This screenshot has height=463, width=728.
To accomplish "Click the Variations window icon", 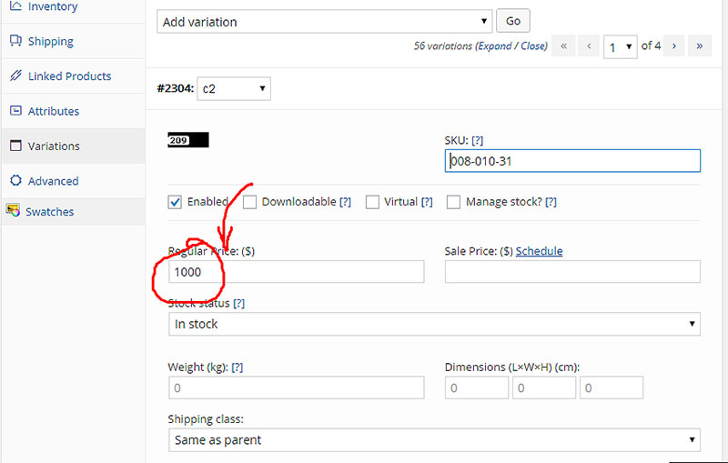I will 15,146.
